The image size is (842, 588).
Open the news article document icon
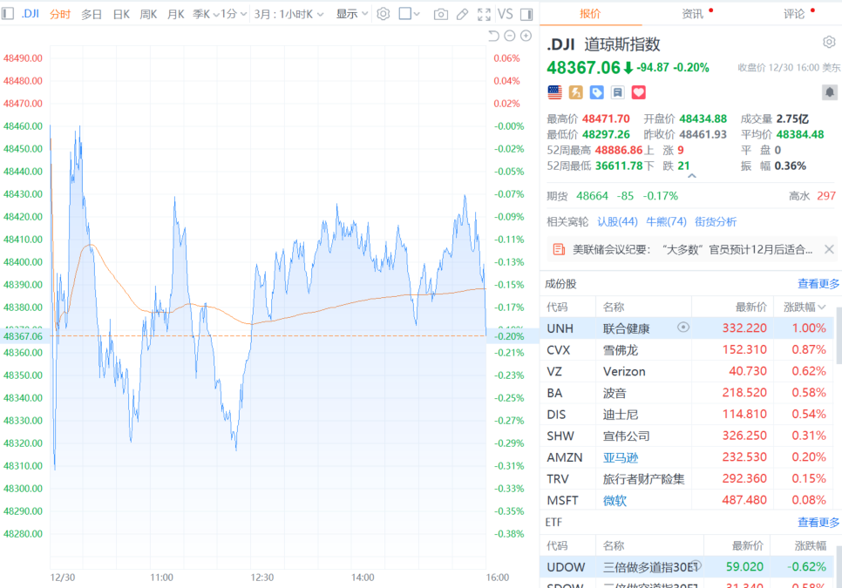click(559, 249)
